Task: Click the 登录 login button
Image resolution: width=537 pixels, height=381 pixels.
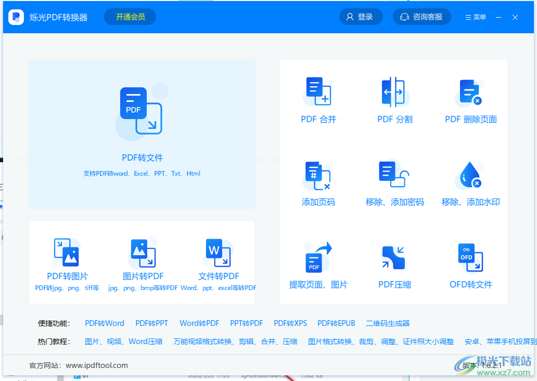Action: tap(361, 17)
